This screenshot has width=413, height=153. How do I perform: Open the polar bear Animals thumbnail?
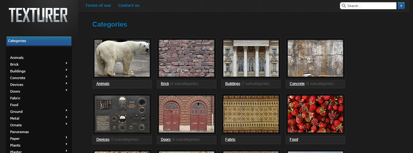point(122,58)
